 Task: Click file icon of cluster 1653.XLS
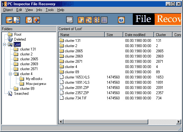62,77
